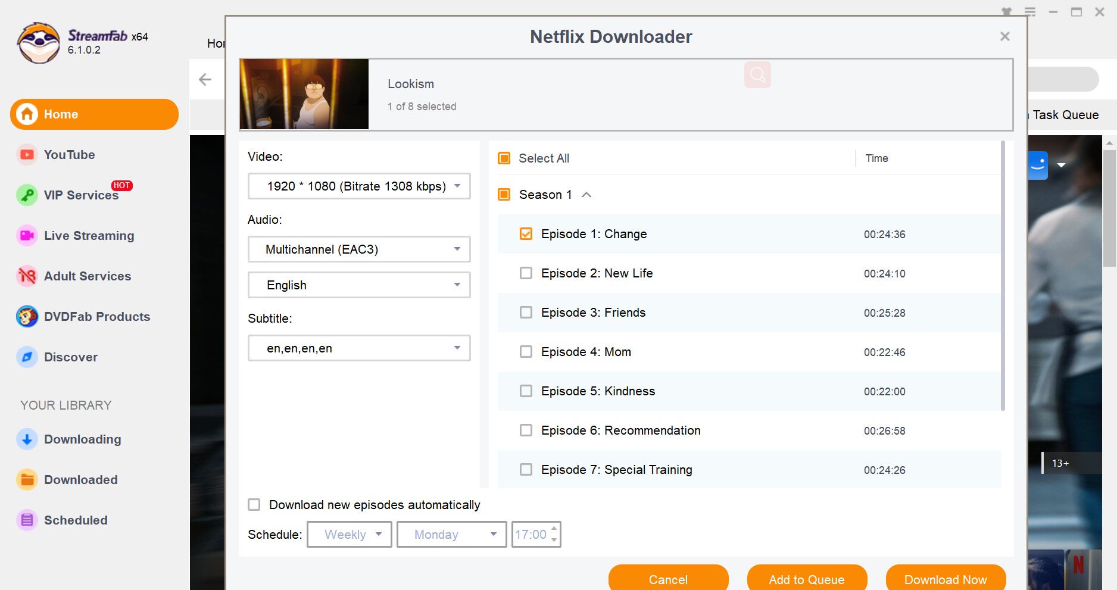Image resolution: width=1117 pixels, height=590 pixels.
Task: Return to Home from the sidebar
Action: [x=61, y=114]
